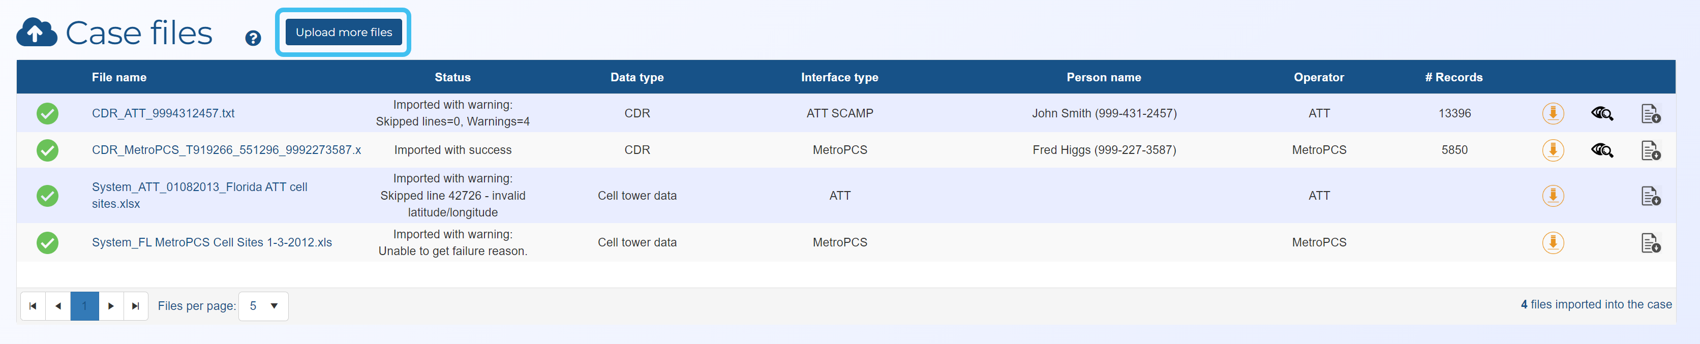
Task: Download the CDR_ATT_9994312457.txt file
Action: click(1552, 113)
